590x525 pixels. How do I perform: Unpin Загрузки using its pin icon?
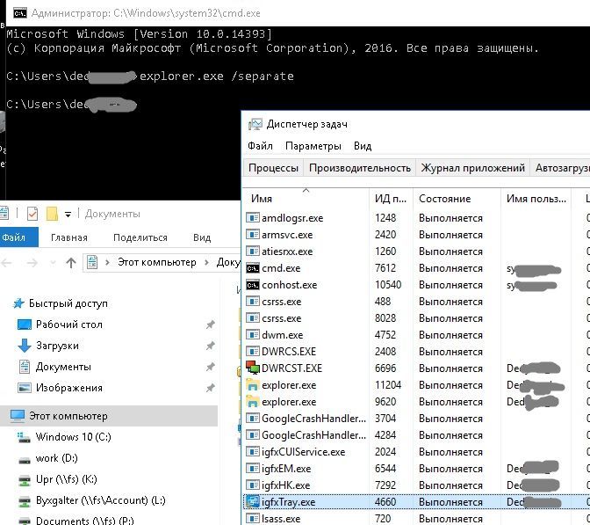(x=211, y=346)
